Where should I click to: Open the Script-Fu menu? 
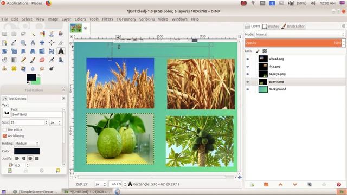coord(147,19)
